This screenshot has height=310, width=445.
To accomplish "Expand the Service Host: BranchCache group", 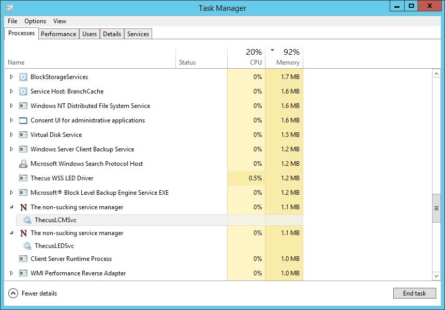I will click(11, 91).
